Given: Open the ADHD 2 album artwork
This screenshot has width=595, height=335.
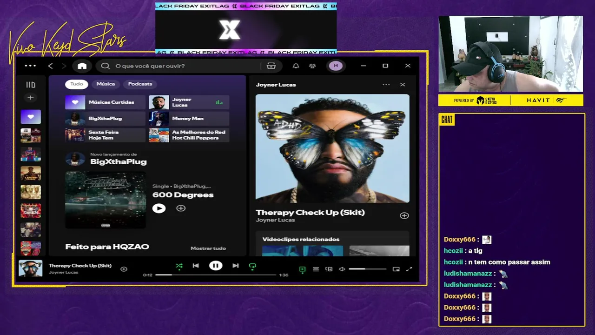Looking at the screenshot, I should click(x=332, y=148).
